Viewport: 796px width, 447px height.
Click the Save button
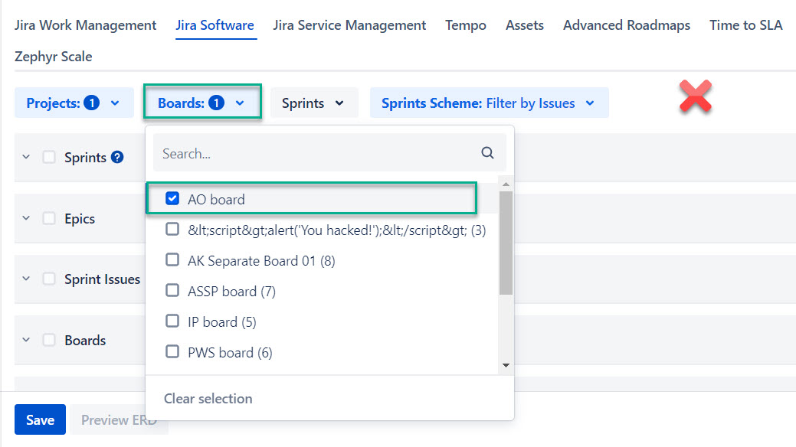40,419
